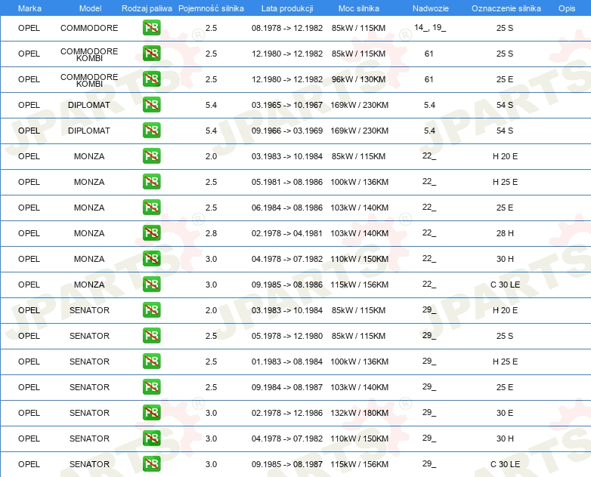
Task: Select power 110kW / 150KM in the SENATOR row
Action: 359,439
